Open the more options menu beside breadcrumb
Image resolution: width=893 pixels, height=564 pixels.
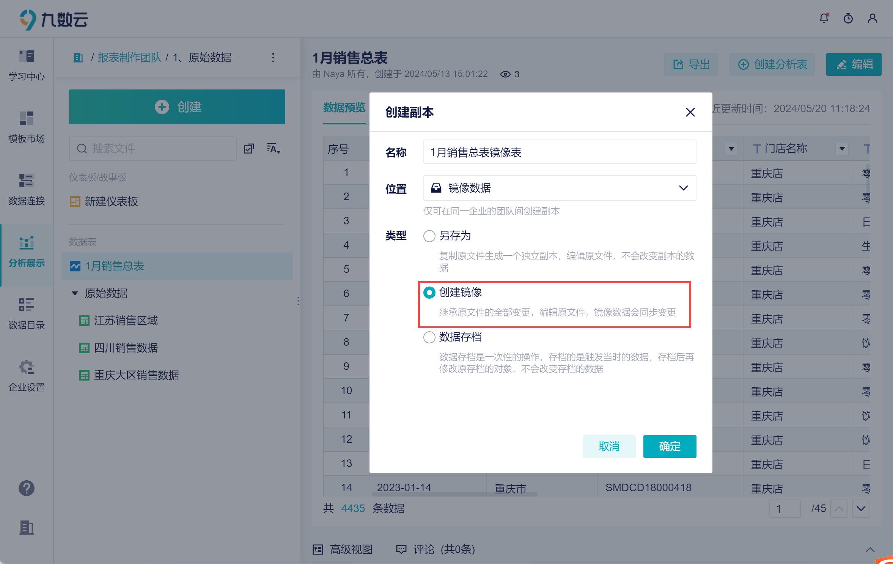273,58
